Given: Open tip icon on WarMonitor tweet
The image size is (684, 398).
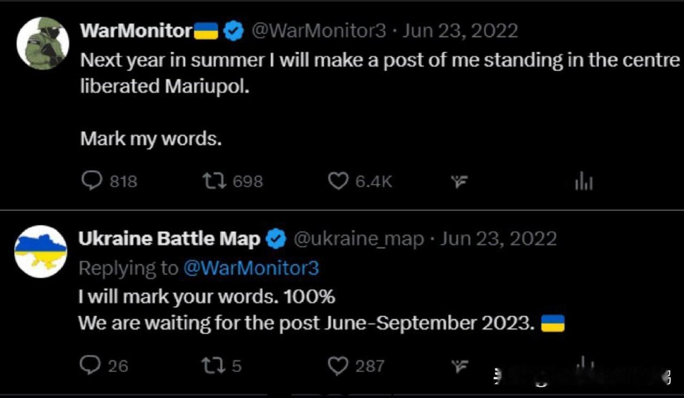Looking at the screenshot, I should pos(458,182).
